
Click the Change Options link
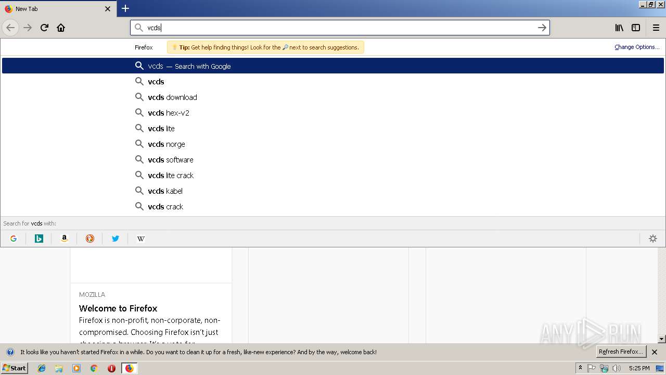tap(637, 47)
